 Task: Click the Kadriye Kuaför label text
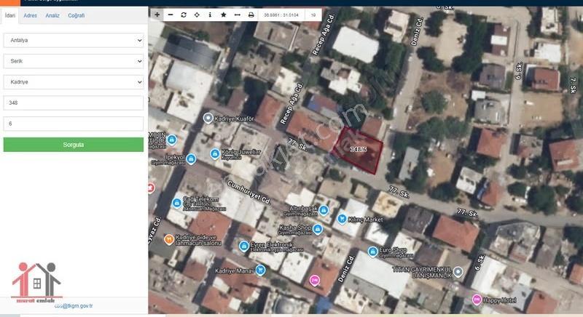(x=234, y=119)
